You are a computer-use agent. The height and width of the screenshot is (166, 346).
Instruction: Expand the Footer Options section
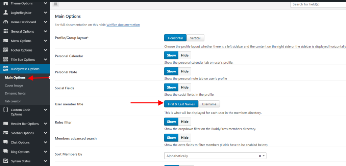(45, 50)
